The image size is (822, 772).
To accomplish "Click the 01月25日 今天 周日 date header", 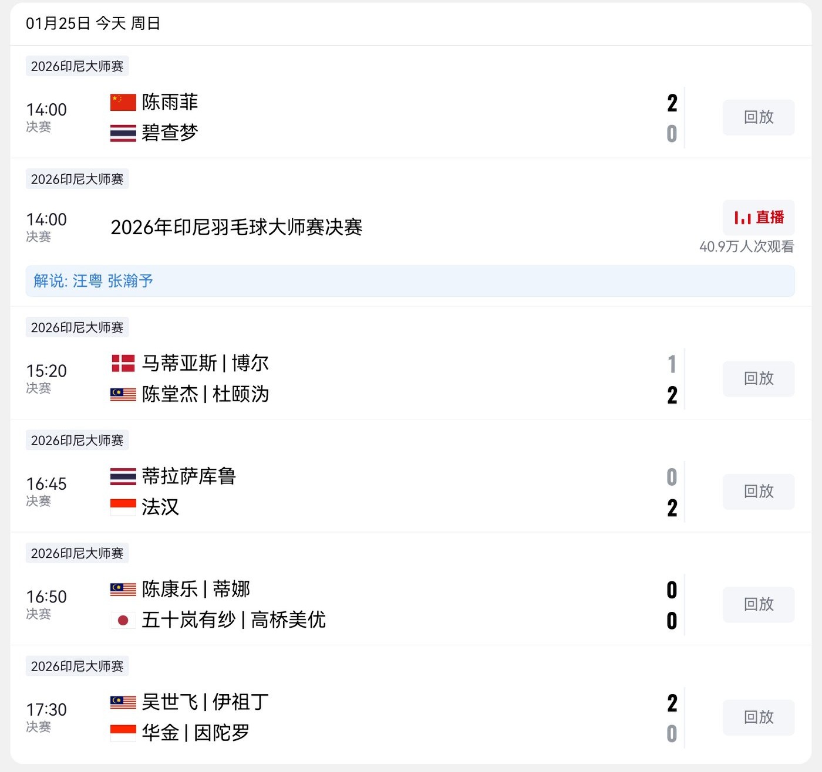I will pyautogui.click(x=93, y=23).
